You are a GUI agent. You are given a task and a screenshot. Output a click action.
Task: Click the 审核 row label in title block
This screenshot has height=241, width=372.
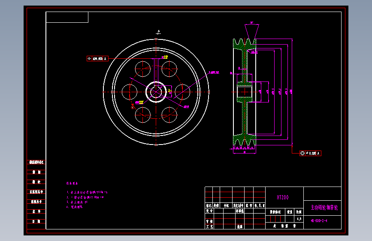[x=209, y=221]
